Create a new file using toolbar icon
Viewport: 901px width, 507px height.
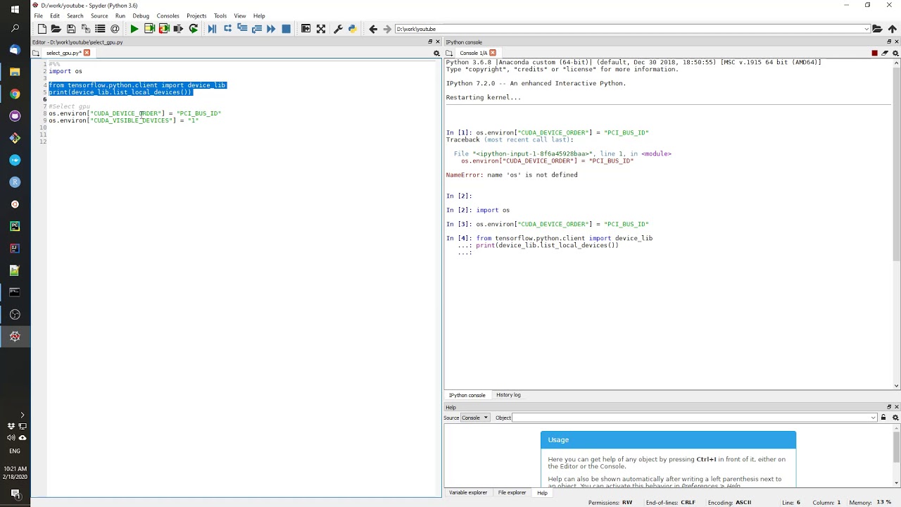click(x=42, y=29)
